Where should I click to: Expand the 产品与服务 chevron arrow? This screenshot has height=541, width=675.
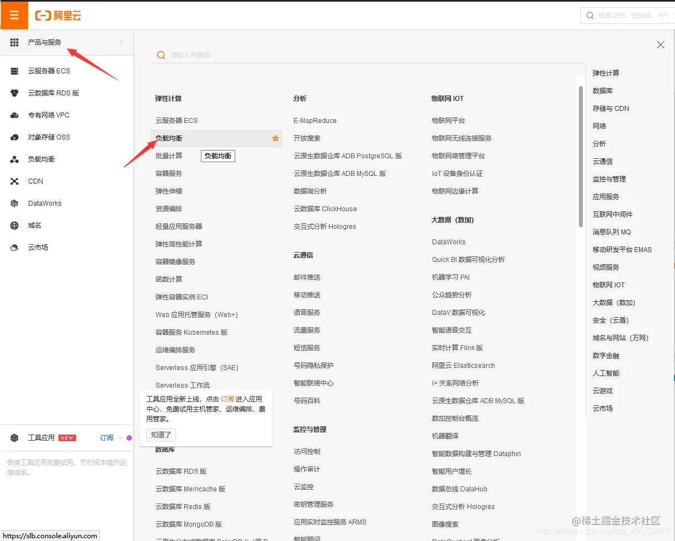tap(121, 42)
